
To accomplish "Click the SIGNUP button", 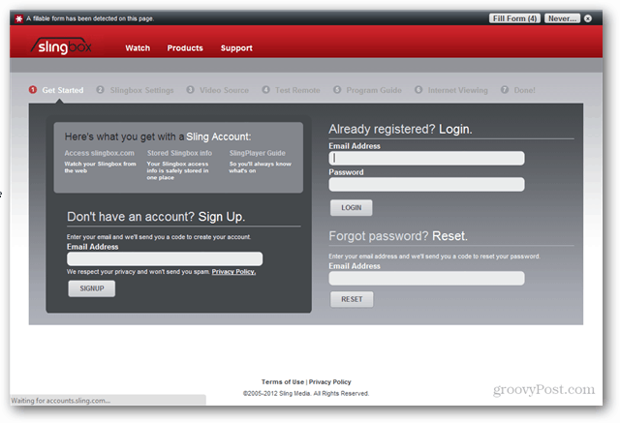I will tap(92, 288).
